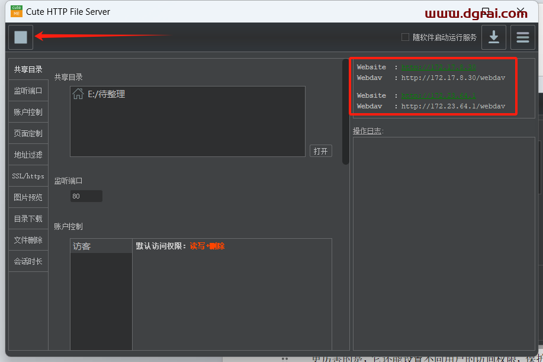Click the Cute HTTP File Server logo
This screenshot has height=362, width=543.
click(16, 11)
